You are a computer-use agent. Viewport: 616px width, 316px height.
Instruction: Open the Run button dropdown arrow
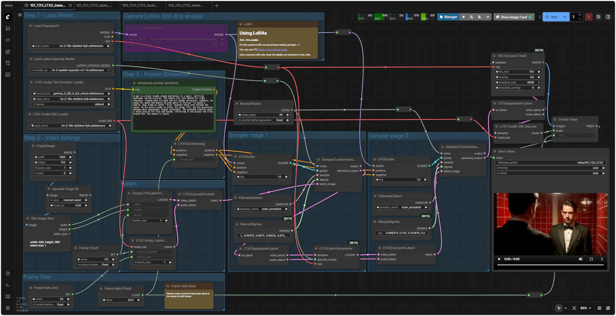coord(565,17)
